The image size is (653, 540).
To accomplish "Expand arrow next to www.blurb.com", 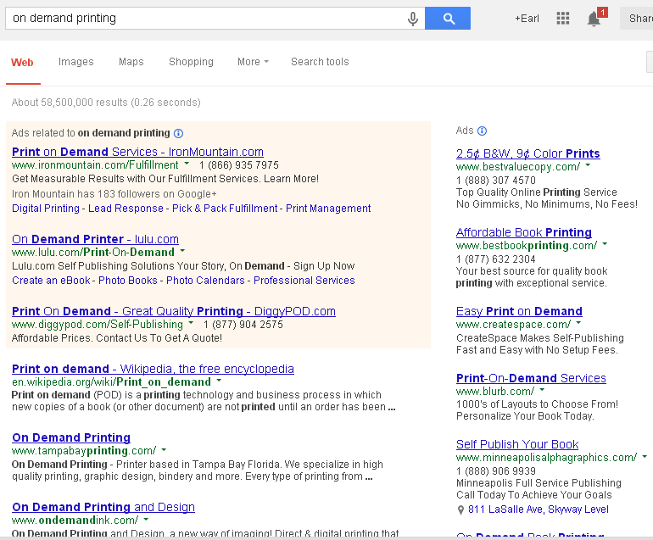I will click(x=542, y=390).
